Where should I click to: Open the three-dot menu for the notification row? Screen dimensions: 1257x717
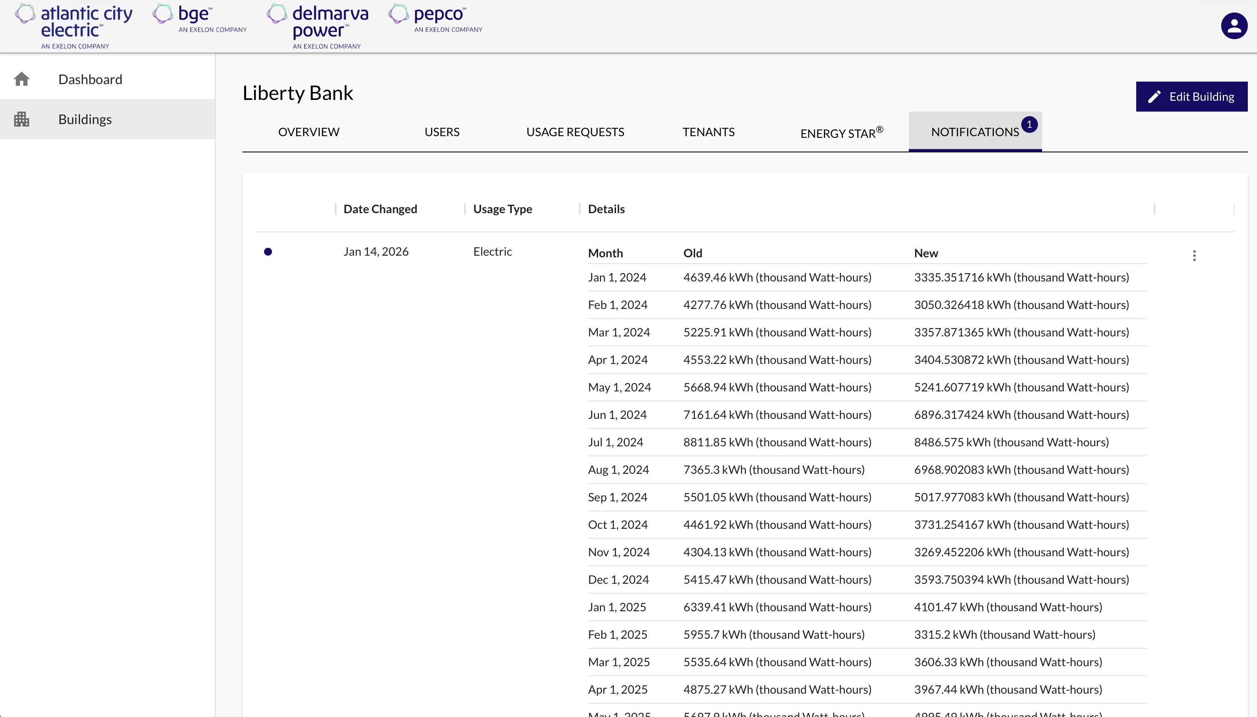1194,255
